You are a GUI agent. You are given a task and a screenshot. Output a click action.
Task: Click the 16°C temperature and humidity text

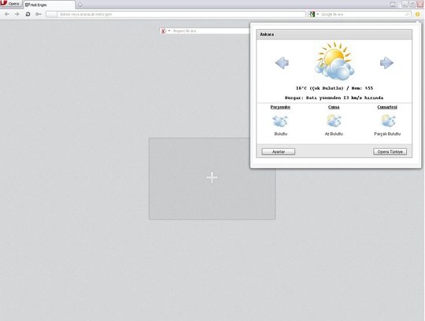[x=334, y=88]
